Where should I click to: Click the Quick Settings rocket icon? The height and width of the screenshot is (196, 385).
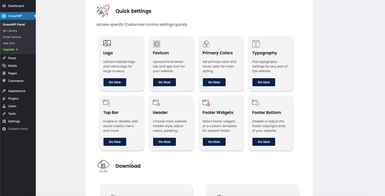click(103, 11)
